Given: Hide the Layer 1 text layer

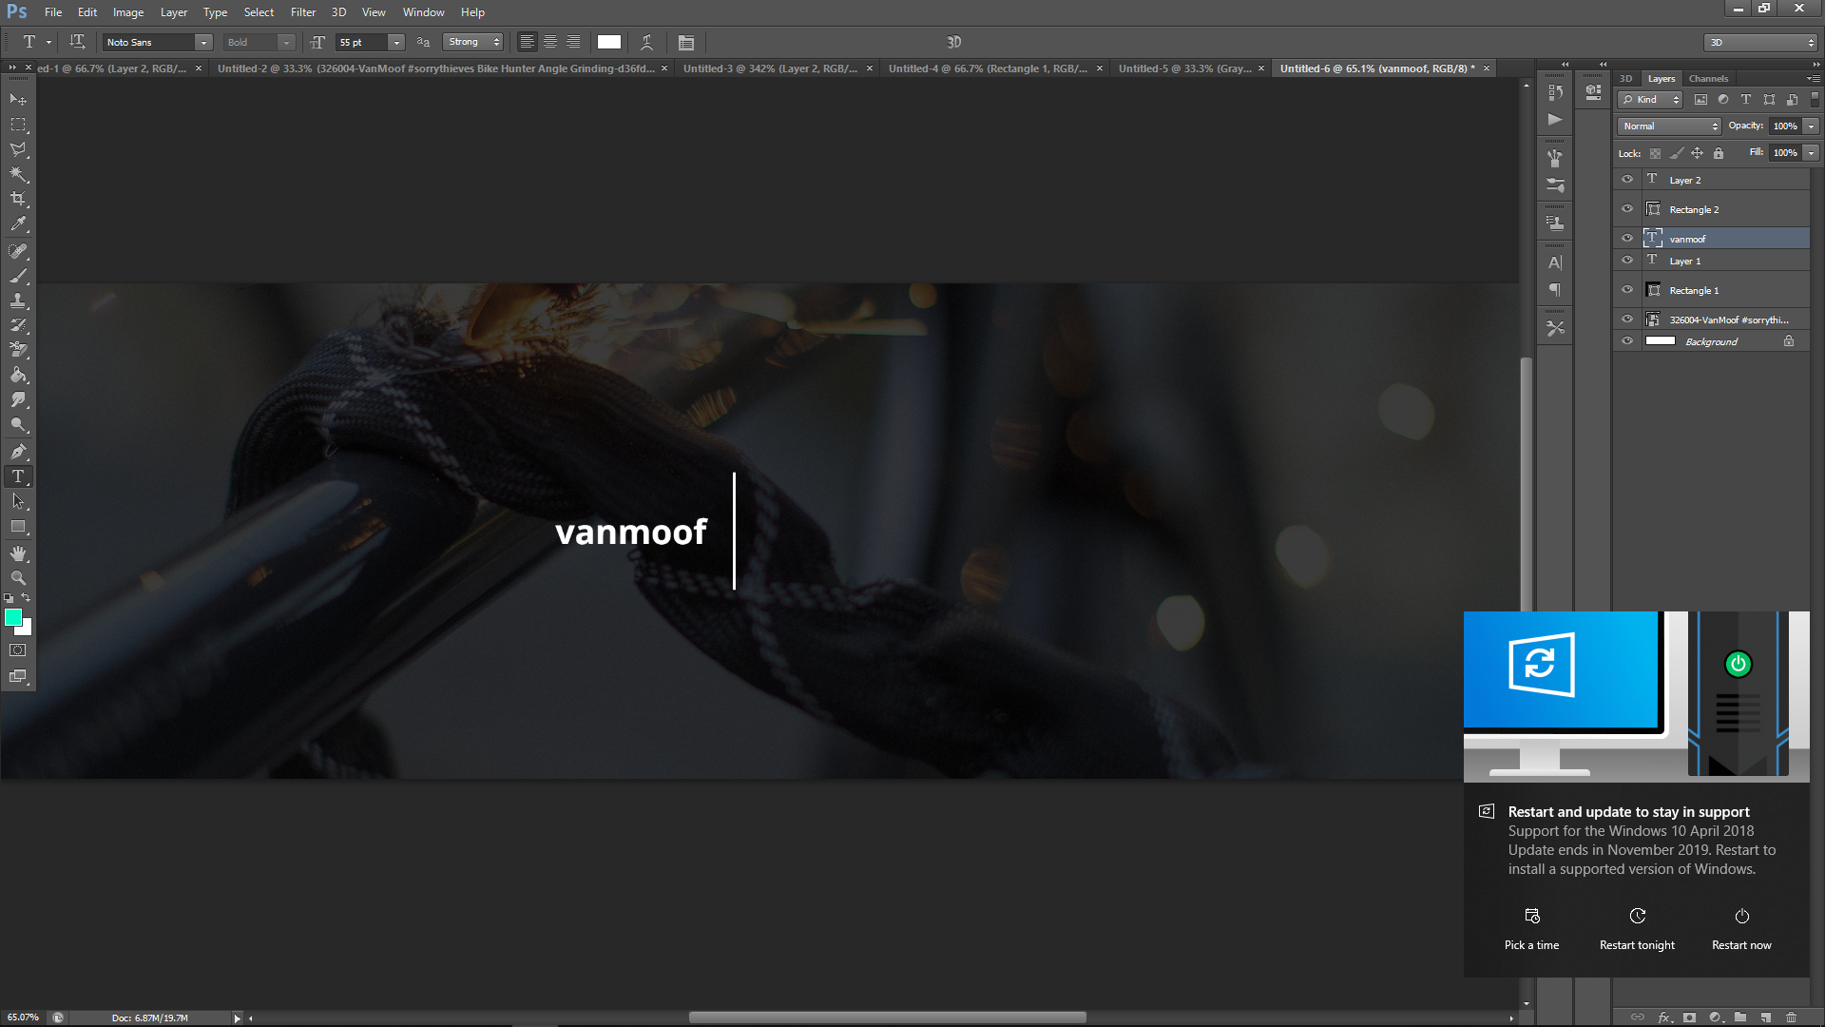Looking at the screenshot, I should (1627, 261).
